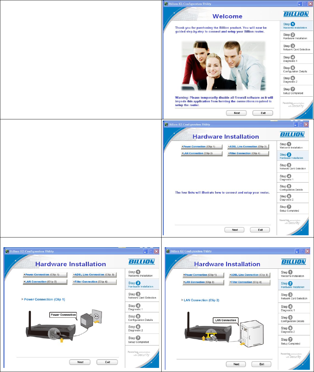
Task: Select Step 4 Diagnostic 1 in Power Connection window
Action: [142, 307]
